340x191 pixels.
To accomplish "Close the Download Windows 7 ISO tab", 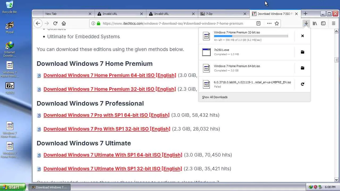I will coord(296,14).
